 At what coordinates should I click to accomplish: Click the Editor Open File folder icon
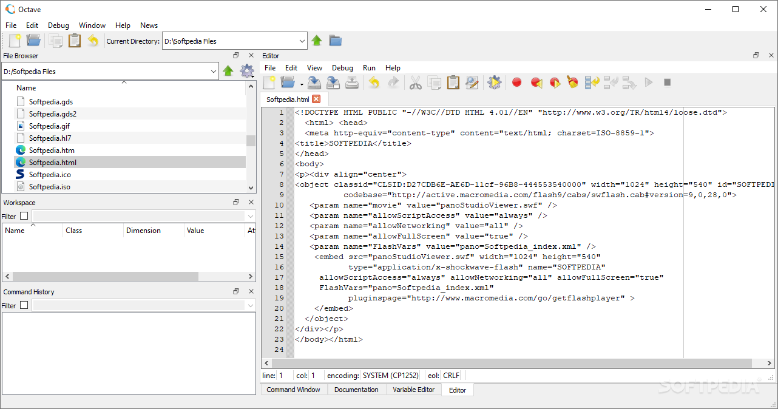tap(288, 83)
